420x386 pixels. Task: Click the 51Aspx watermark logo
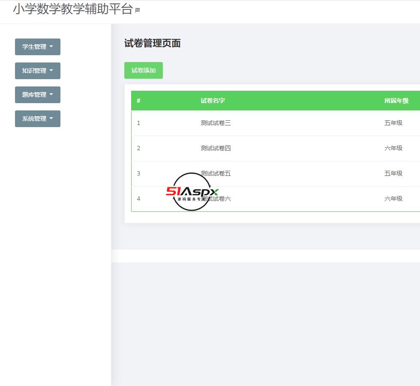(192, 192)
